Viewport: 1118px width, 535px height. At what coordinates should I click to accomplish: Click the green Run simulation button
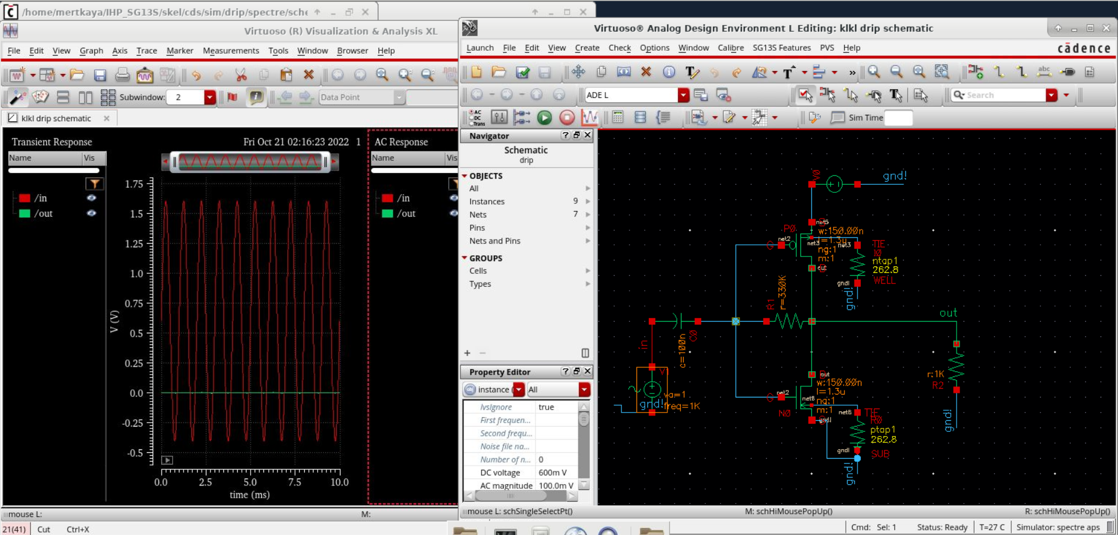[544, 118]
